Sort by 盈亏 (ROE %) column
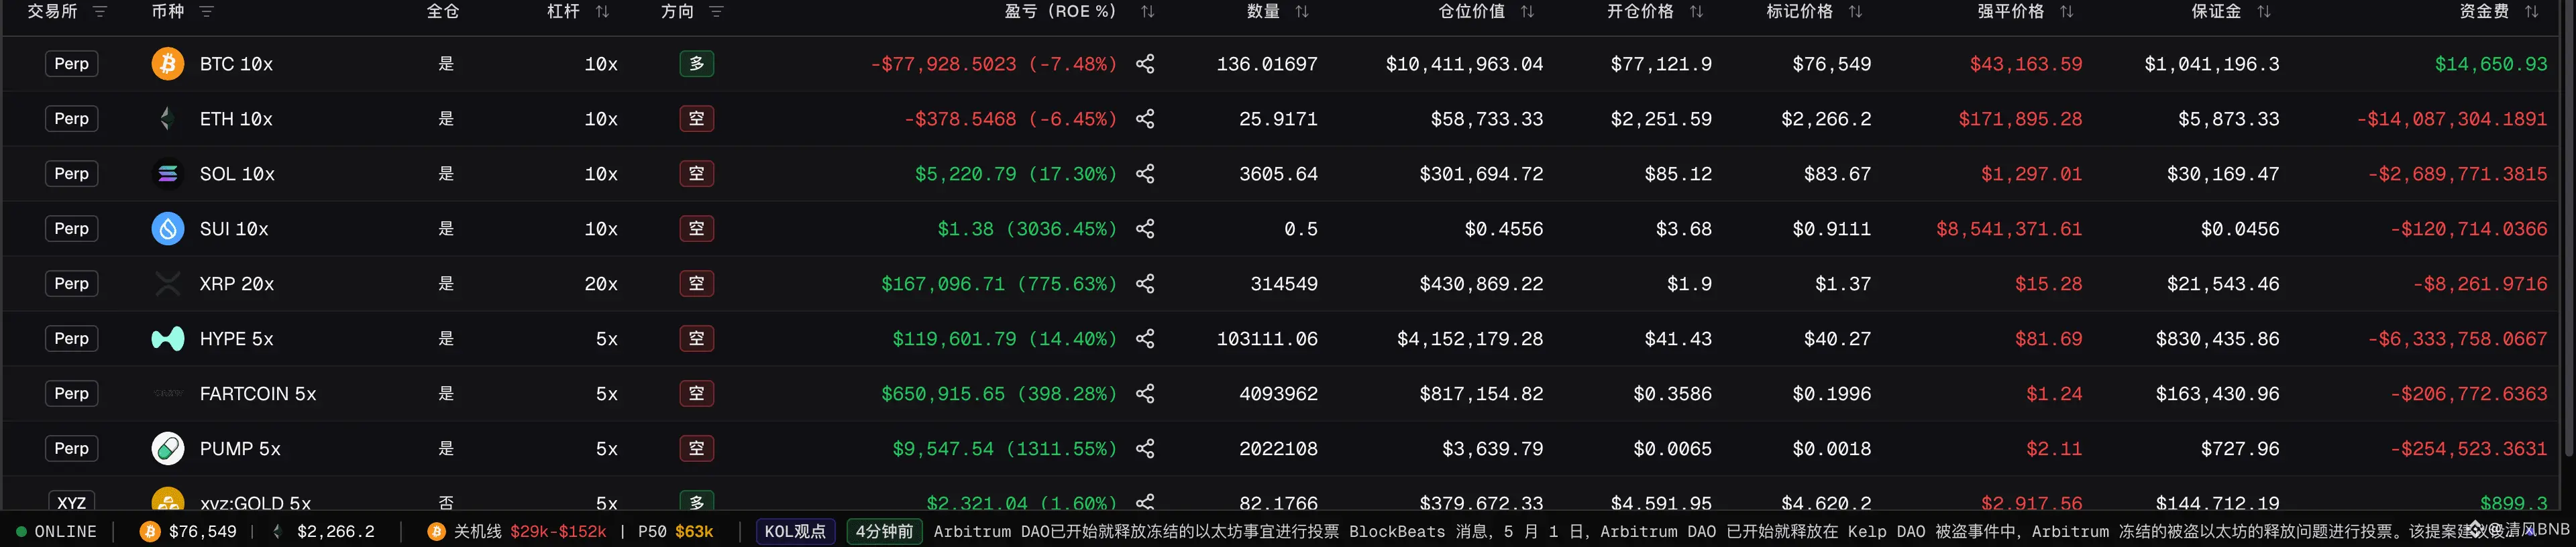This screenshot has height=547, width=2576. [1148, 12]
